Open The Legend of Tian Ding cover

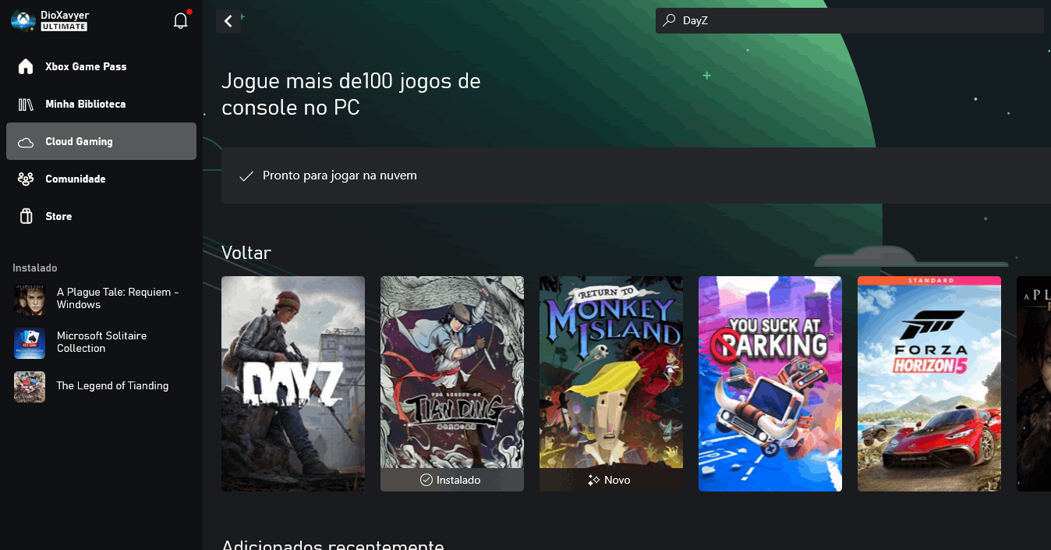452,384
